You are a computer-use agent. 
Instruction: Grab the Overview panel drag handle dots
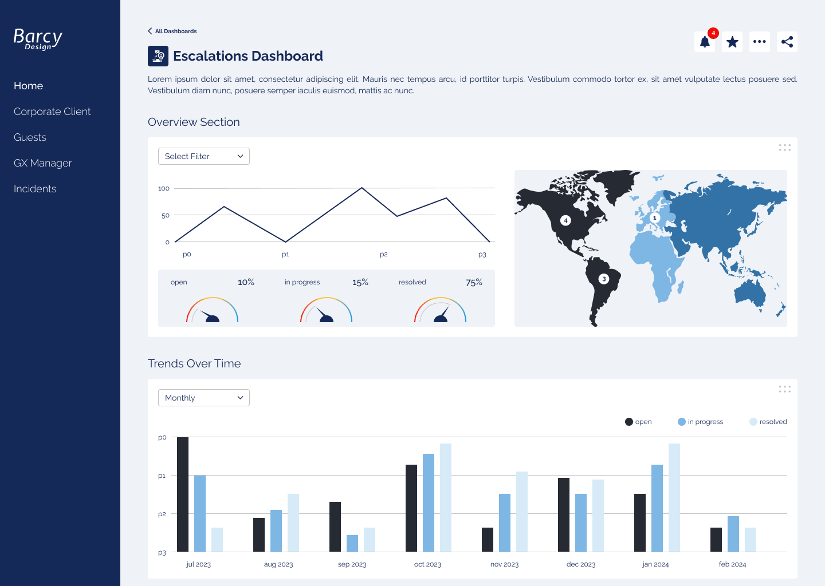coord(784,148)
